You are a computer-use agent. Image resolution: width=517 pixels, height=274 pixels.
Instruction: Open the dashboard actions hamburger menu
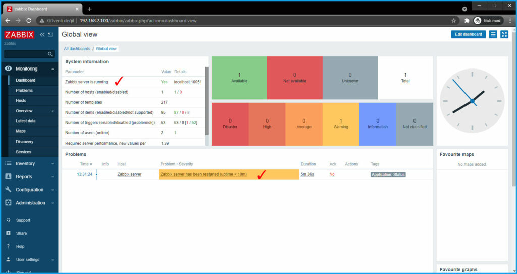pyautogui.click(x=493, y=34)
